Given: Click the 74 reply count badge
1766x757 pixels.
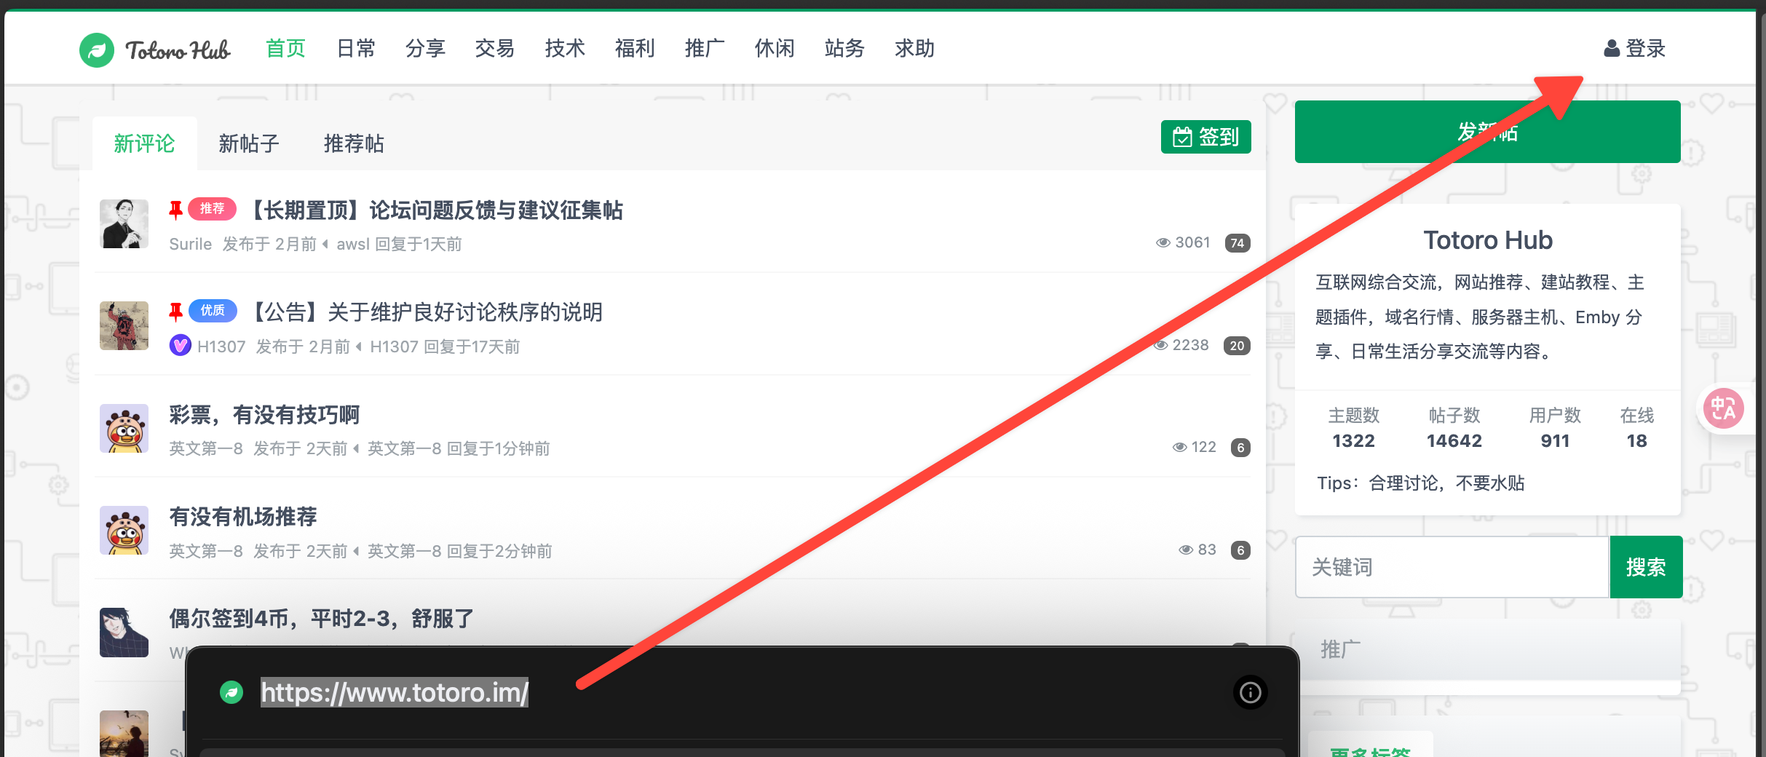Looking at the screenshot, I should pyautogui.click(x=1237, y=243).
